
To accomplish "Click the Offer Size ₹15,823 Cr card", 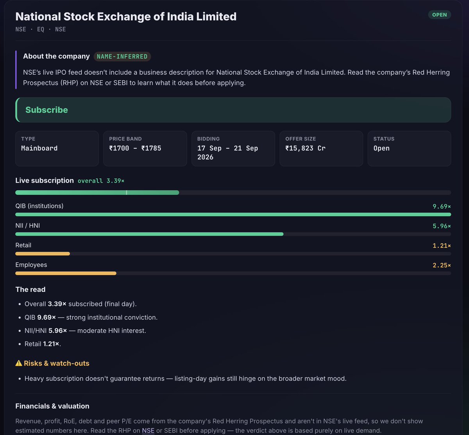I will click(321, 149).
